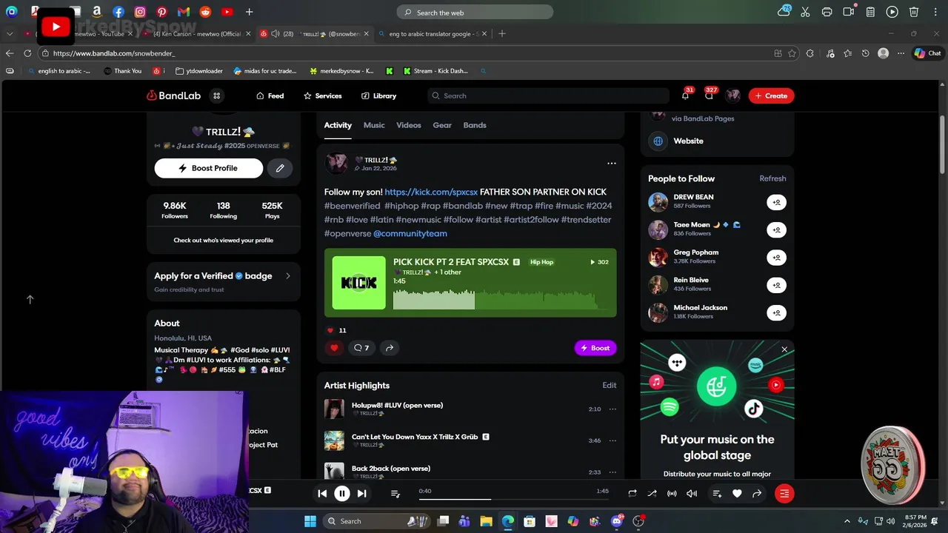The width and height of the screenshot is (948, 533).
Task: Open the Library menu item
Action: tap(378, 95)
